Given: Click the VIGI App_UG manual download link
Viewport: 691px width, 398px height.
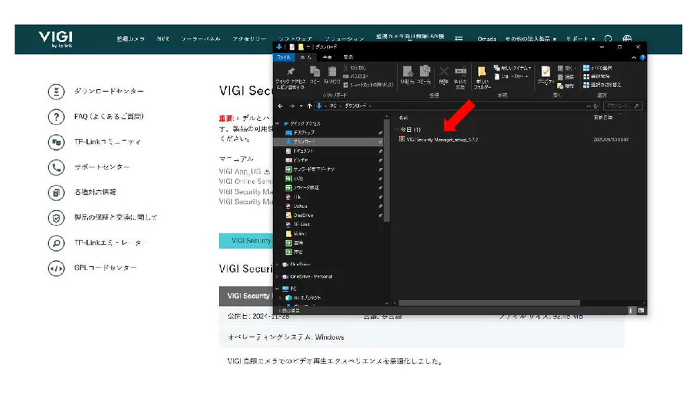Looking at the screenshot, I should point(245,171).
